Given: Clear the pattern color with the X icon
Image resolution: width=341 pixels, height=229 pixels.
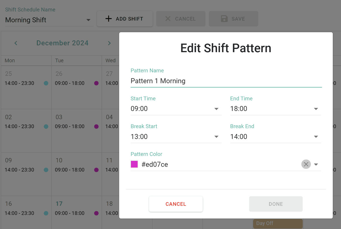Looking at the screenshot, I should [306, 164].
